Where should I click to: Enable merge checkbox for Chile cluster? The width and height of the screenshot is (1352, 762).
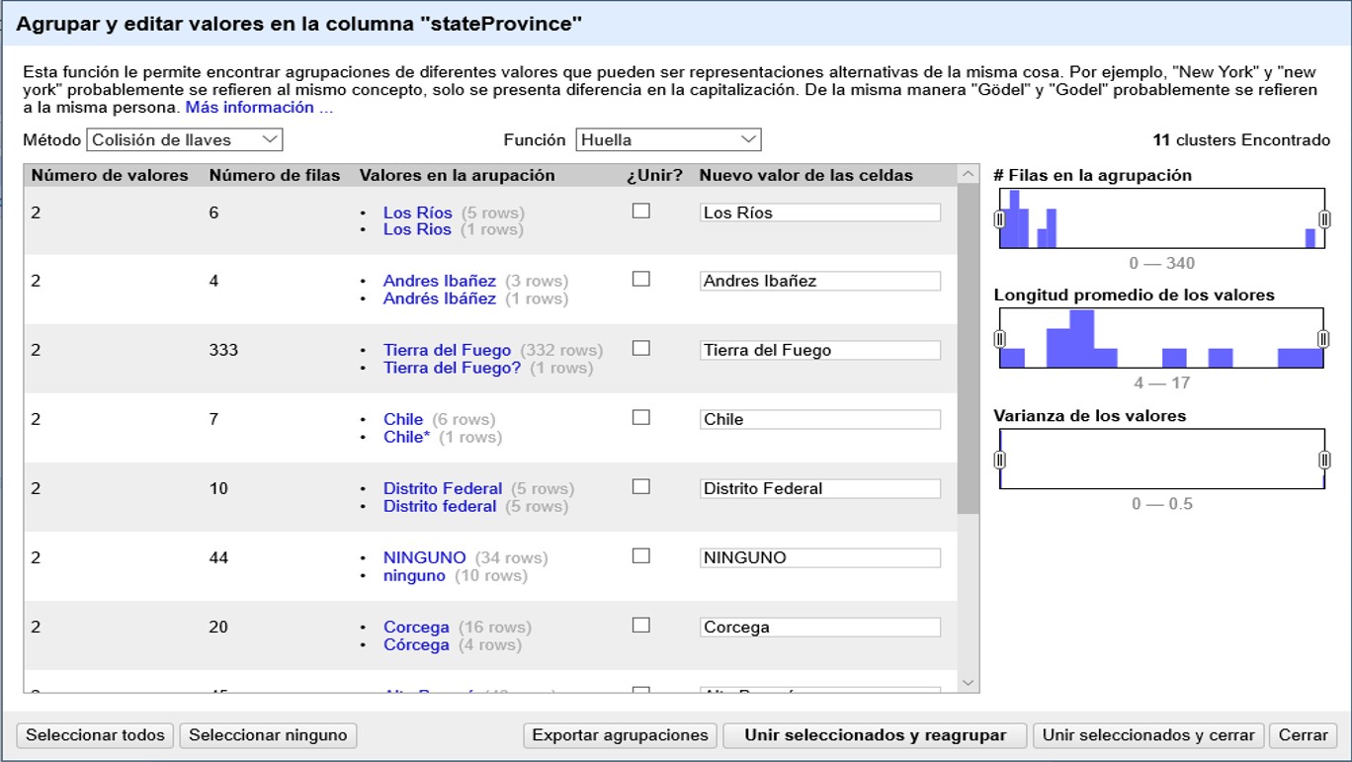coord(641,418)
